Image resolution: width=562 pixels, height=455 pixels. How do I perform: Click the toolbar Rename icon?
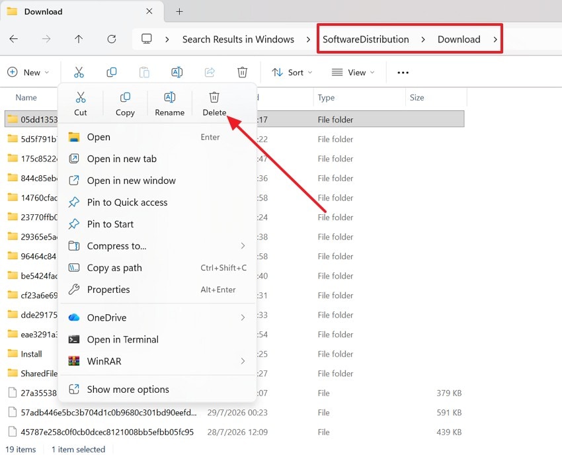pyautogui.click(x=177, y=73)
